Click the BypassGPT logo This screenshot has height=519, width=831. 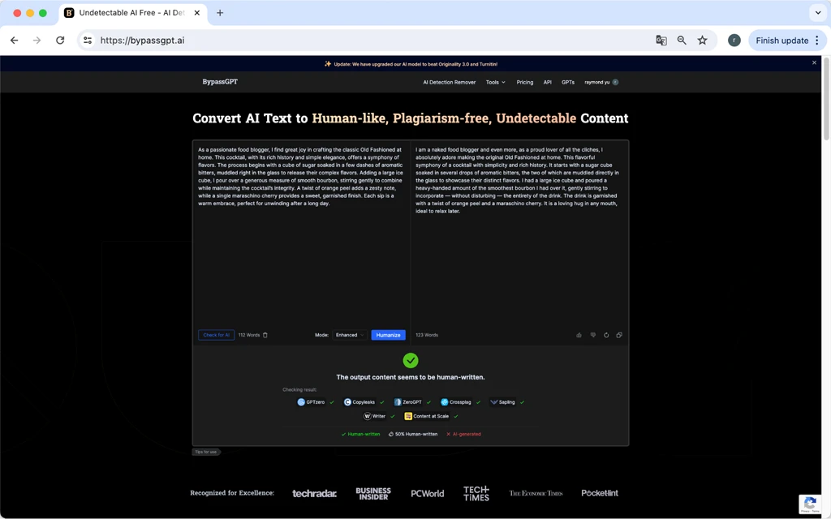[x=220, y=82]
